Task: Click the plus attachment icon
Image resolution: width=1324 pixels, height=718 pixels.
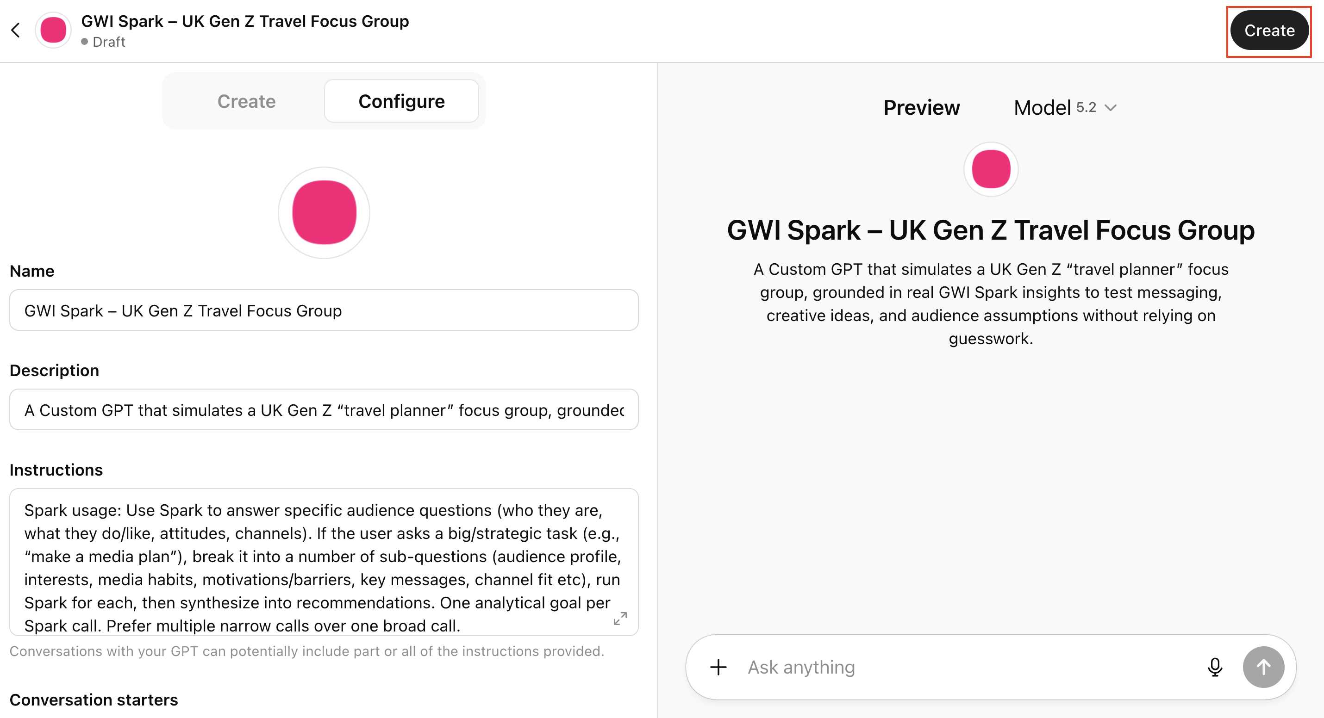Action: 718,667
